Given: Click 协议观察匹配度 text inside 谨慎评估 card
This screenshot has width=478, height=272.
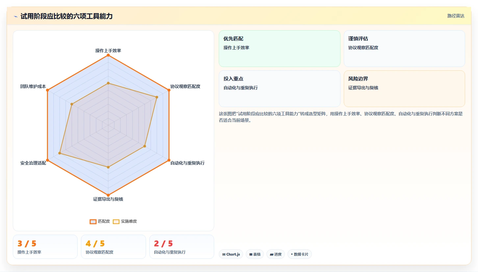Looking at the screenshot, I should 364,48.
